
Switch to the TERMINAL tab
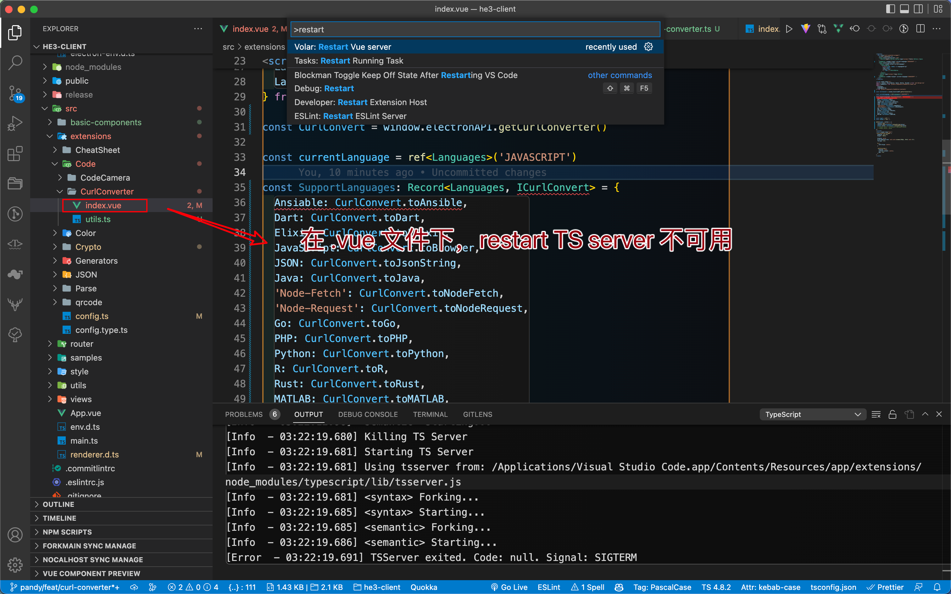point(430,414)
